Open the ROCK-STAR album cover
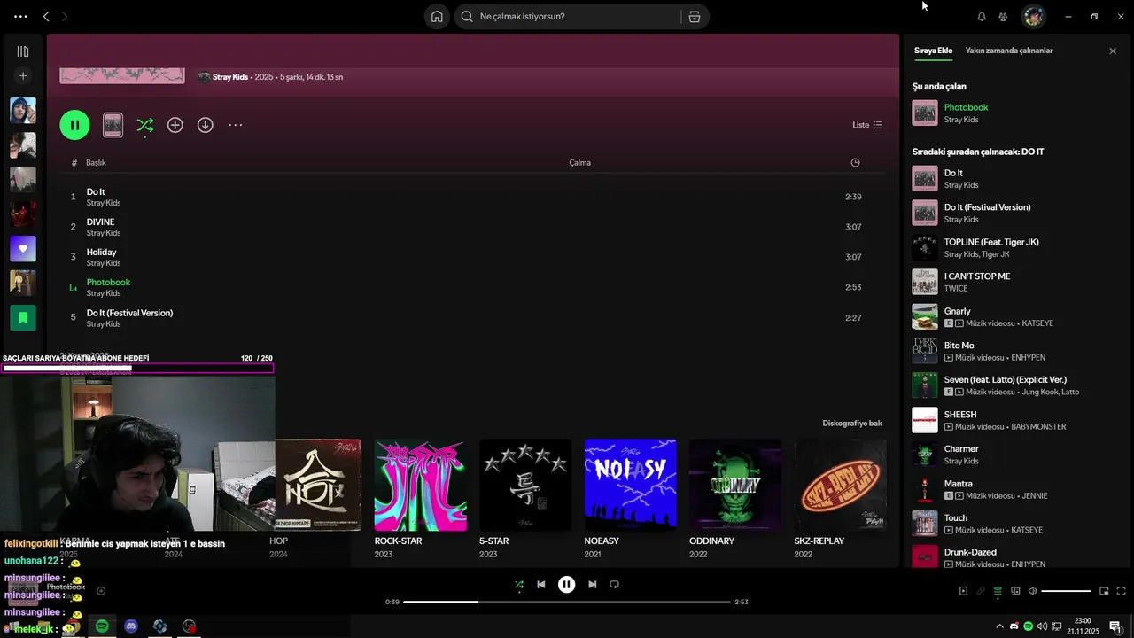The width and height of the screenshot is (1134, 638). pyautogui.click(x=420, y=485)
